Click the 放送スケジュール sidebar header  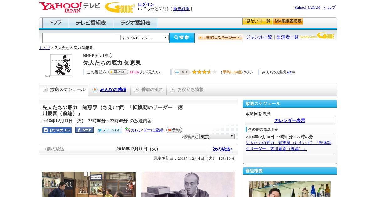[290, 104]
